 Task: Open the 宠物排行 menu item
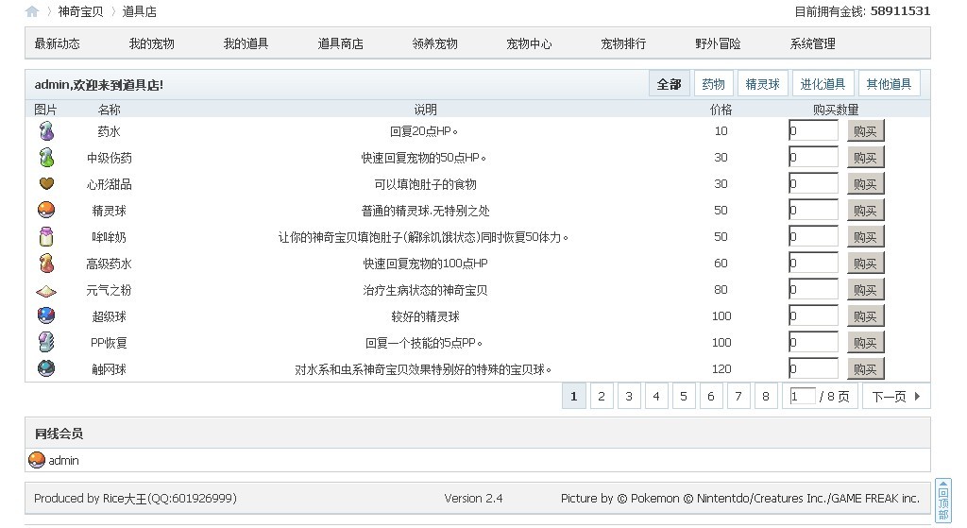pos(623,43)
